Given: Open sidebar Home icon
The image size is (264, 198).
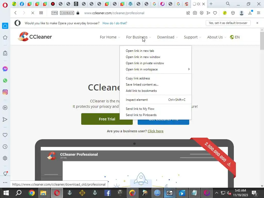Looking at the screenshot, I should click(5, 26).
